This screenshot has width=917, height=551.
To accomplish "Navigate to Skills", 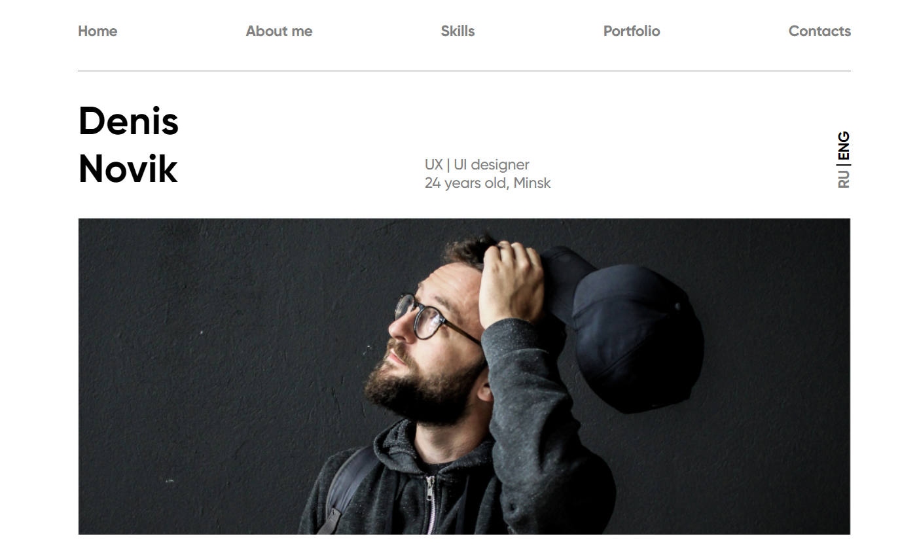I will 458,31.
